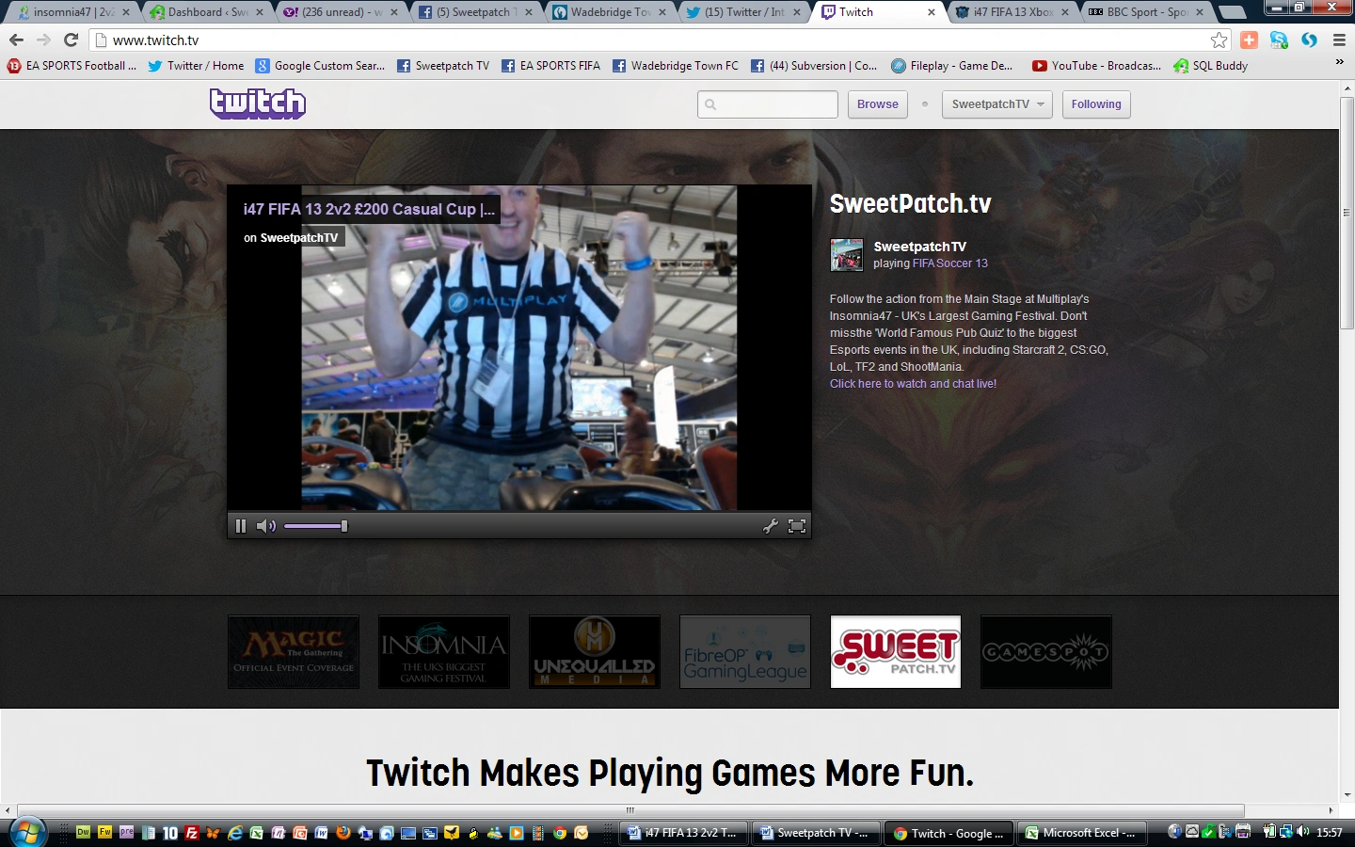Switch to the BBC Sport tab
Viewport: 1355px width, 847px height.
point(1143,12)
